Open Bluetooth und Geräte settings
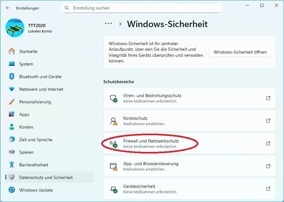 point(50,77)
